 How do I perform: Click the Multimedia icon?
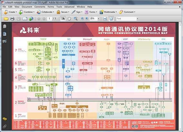(101, 12)
